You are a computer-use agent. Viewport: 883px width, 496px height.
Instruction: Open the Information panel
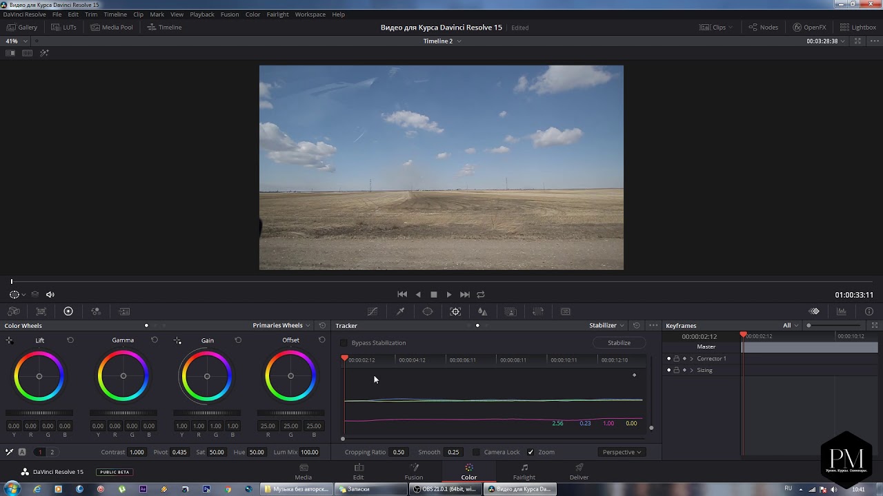[869, 311]
